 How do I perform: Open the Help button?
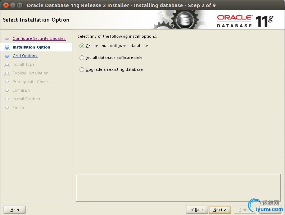[x=15, y=210]
